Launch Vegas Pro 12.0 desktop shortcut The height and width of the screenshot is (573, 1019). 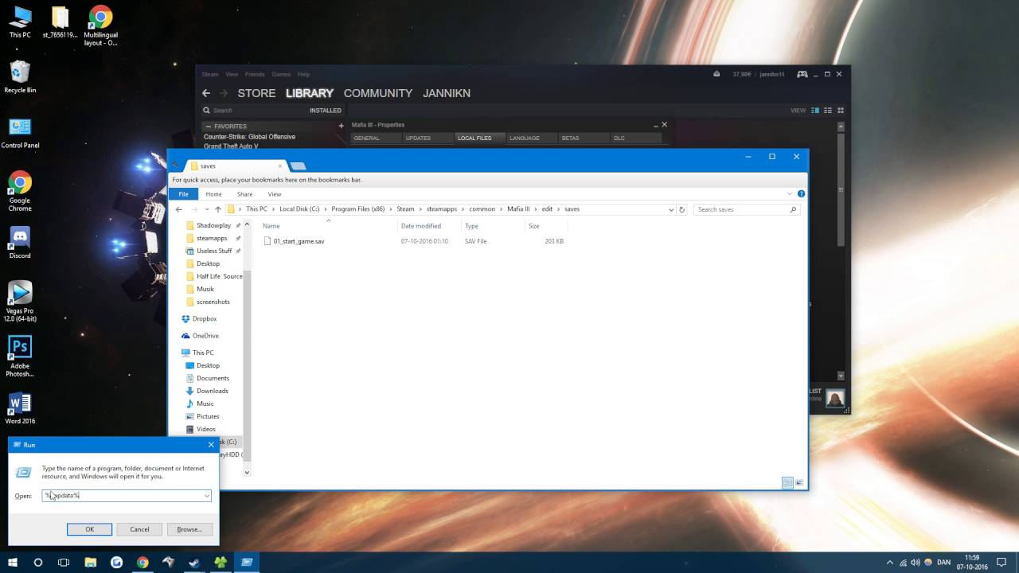20,301
